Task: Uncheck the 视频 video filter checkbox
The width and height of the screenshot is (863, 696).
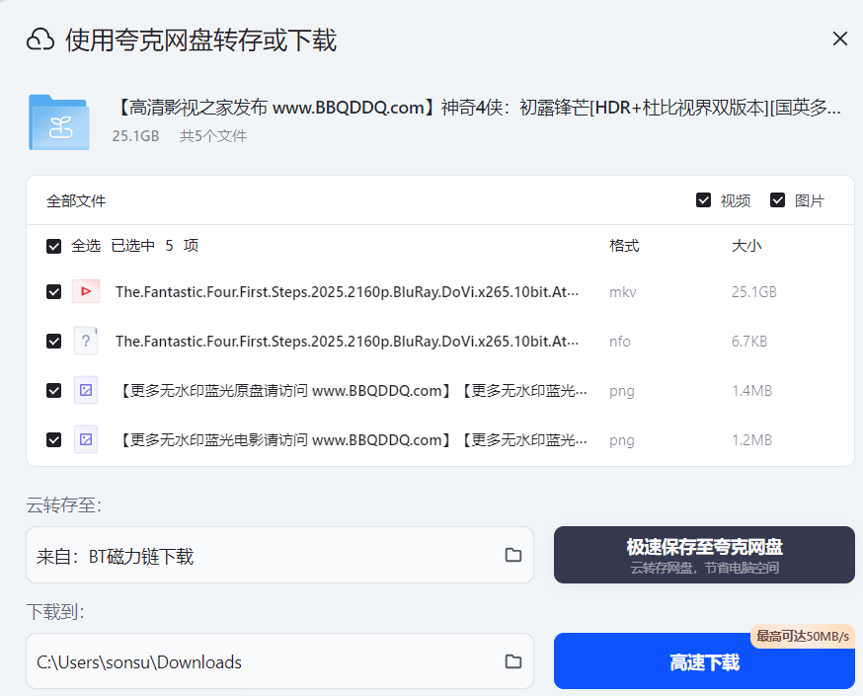Action: pos(704,200)
